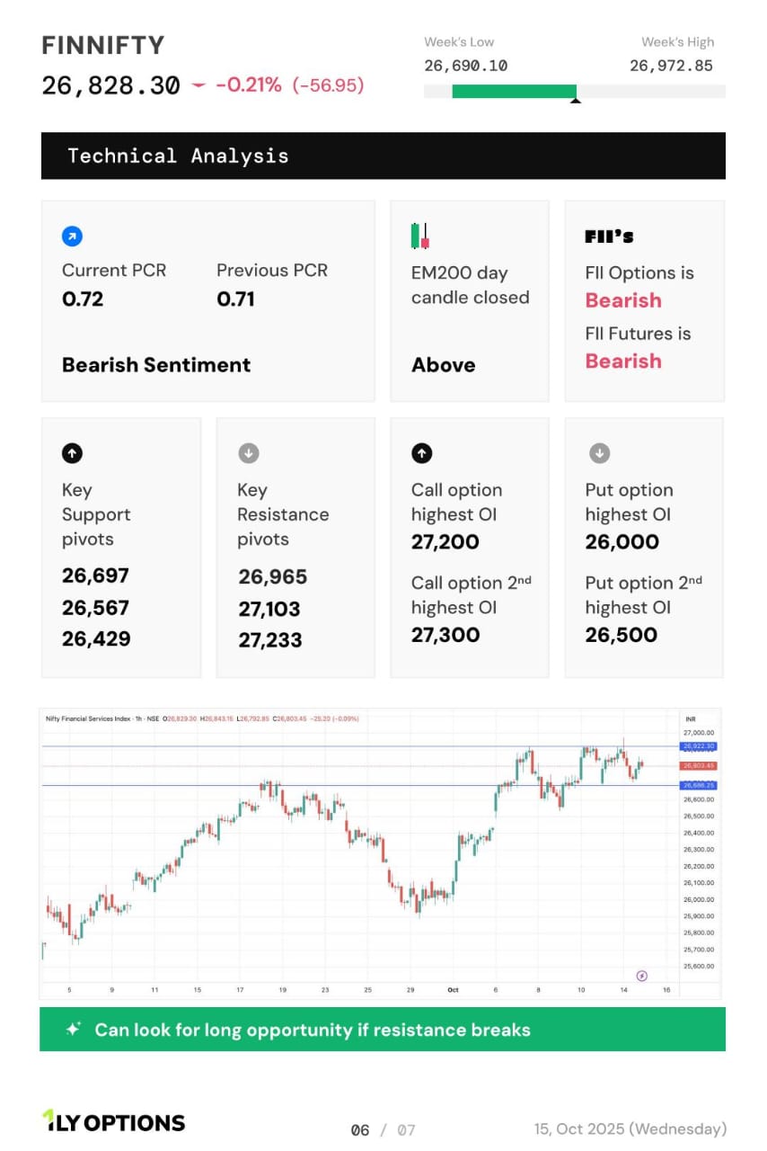The width and height of the screenshot is (767, 1151).
Task: Click the red down-triangle beside the FINNIFTY price
Action: coord(198,85)
